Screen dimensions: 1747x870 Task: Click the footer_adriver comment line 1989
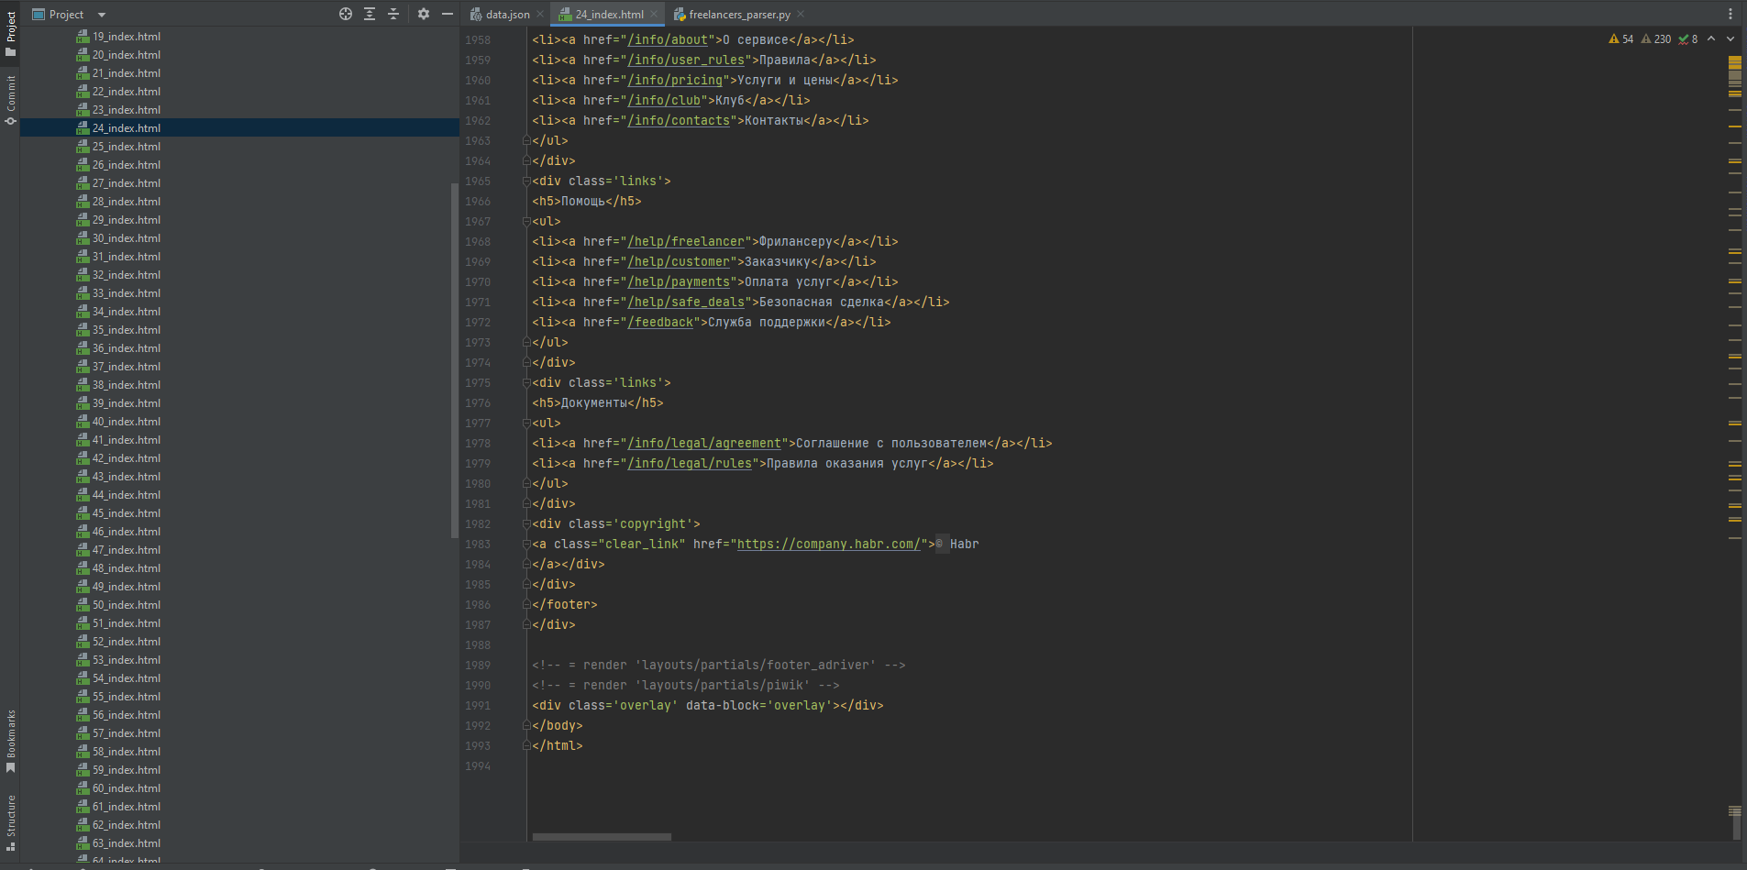(x=718, y=665)
